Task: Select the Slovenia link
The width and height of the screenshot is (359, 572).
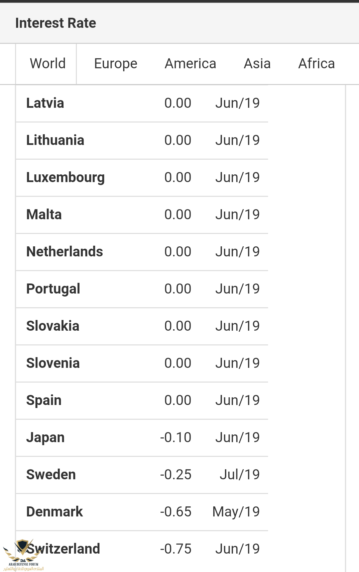Action: 53,363
